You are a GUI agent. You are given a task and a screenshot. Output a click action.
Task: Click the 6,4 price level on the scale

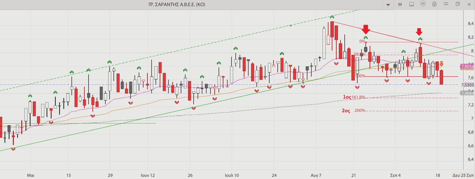[x=471, y=159]
